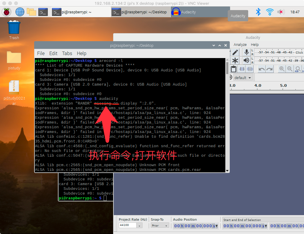
Task: Open the Tabs menu in terminal
Action: 67,53
